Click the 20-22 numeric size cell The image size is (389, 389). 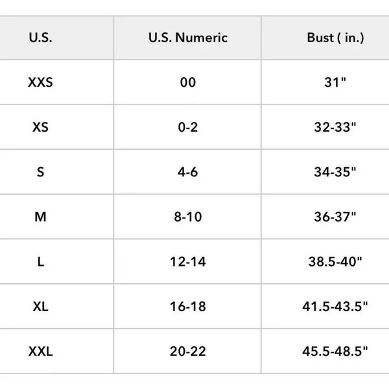(188, 351)
